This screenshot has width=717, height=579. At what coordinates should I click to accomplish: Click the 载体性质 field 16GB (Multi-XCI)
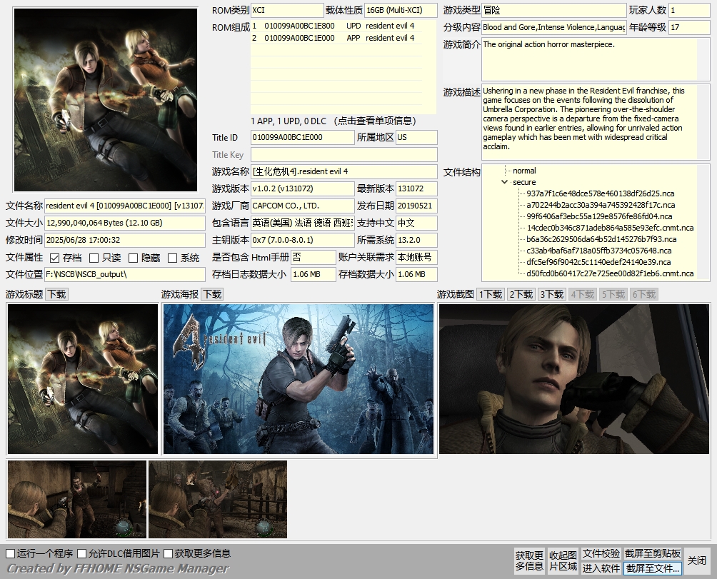coord(401,10)
